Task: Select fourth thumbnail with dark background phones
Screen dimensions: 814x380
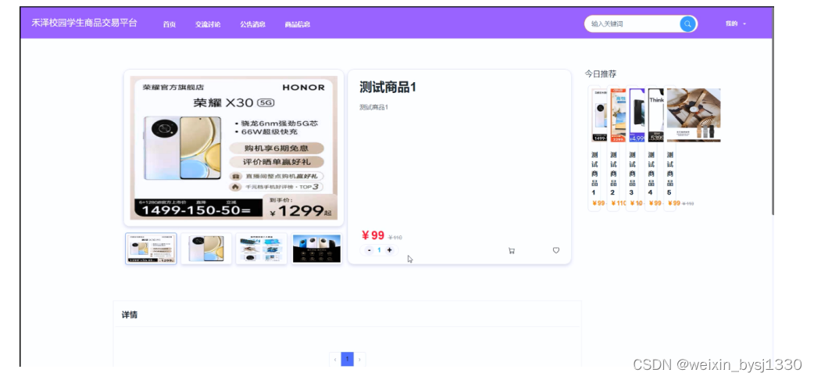Action: [316, 249]
